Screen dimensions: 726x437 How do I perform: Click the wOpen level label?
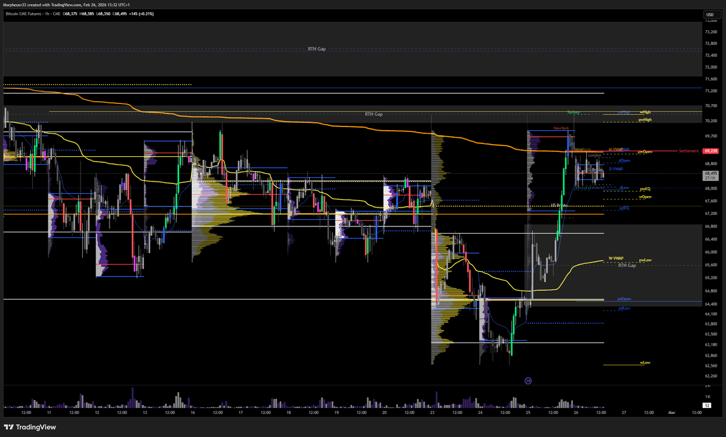pyautogui.click(x=645, y=197)
